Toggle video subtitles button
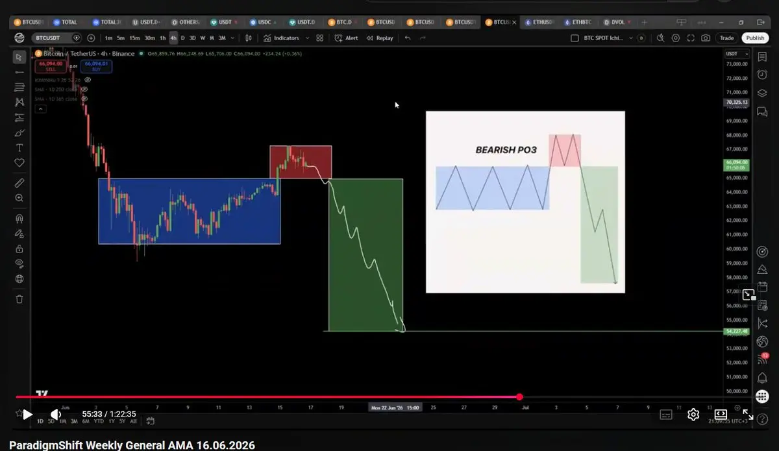This screenshot has width=779, height=451. point(665,414)
